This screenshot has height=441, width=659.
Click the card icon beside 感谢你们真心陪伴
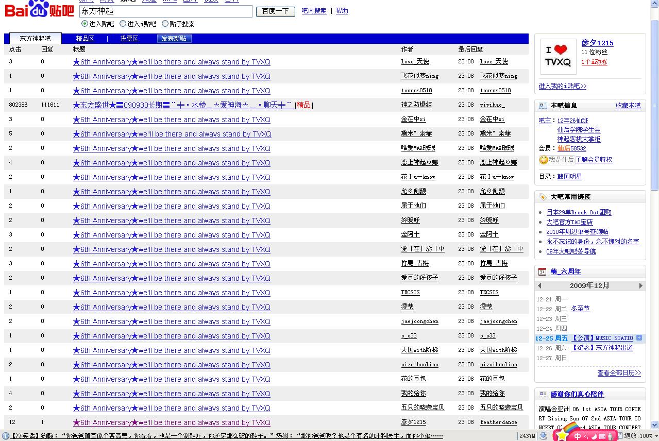(543, 394)
